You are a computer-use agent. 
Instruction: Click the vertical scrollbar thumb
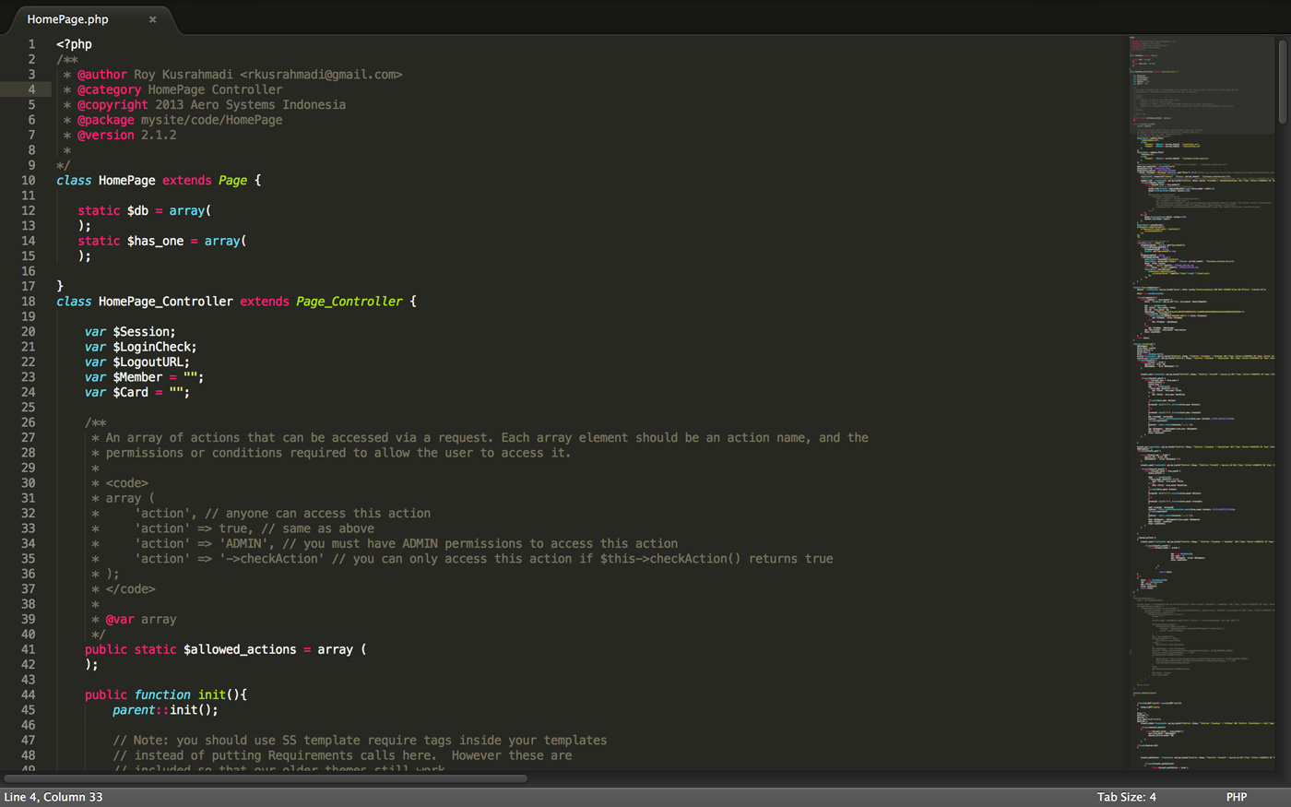click(1283, 81)
